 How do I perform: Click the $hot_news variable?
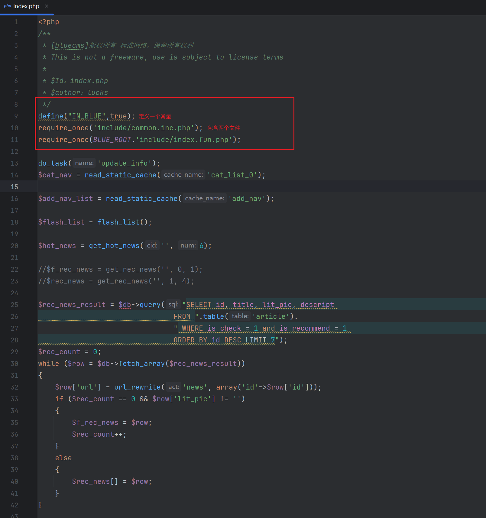coord(57,246)
